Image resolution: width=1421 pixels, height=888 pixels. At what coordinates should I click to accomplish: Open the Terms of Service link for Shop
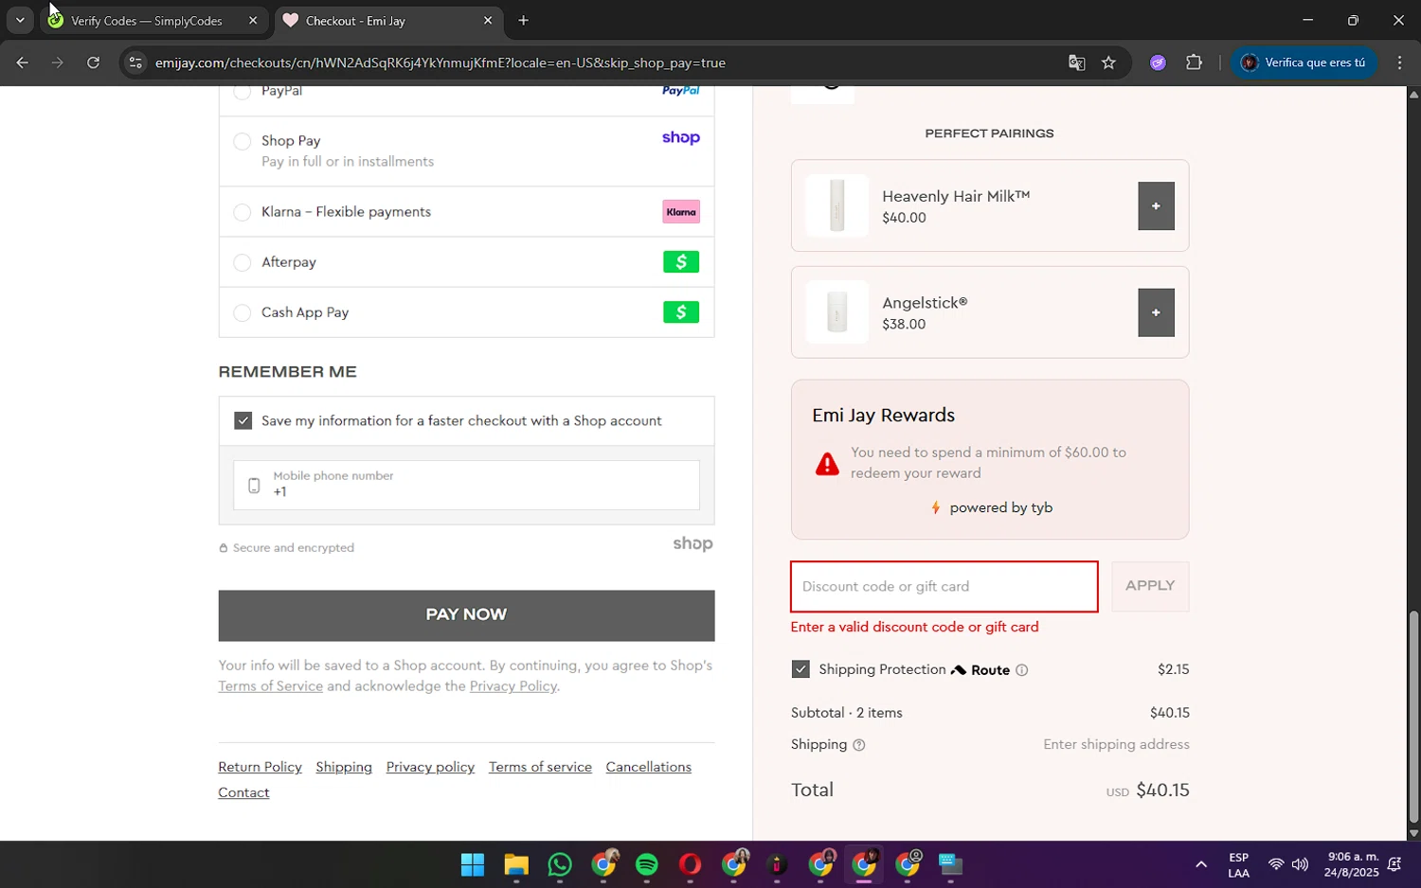point(270,686)
